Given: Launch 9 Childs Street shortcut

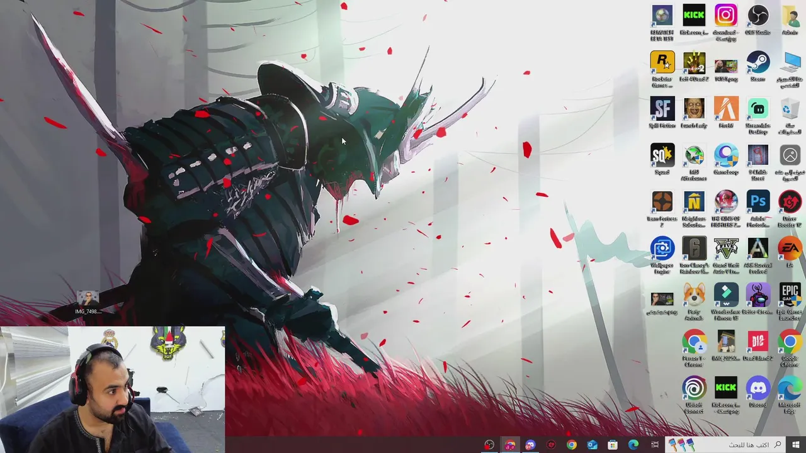Looking at the screenshot, I should pyautogui.click(x=758, y=162).
